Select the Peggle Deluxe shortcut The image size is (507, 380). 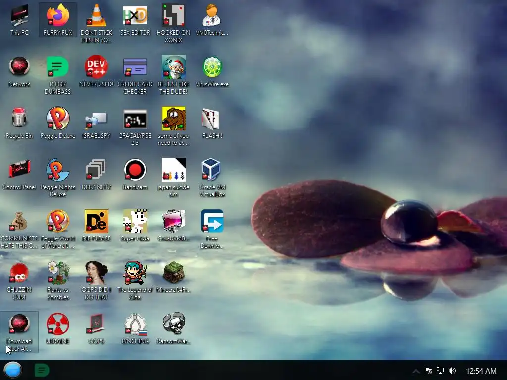(x=58, y=123)
